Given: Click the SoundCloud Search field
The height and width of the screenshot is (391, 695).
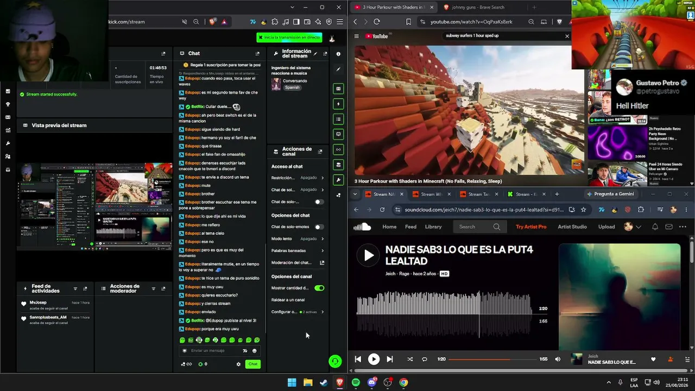Looking at the screenshot, I should [x=479, y=227].
